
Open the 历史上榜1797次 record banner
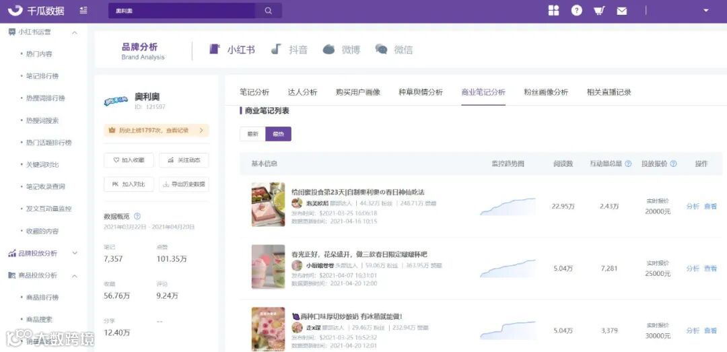point(156,131)
